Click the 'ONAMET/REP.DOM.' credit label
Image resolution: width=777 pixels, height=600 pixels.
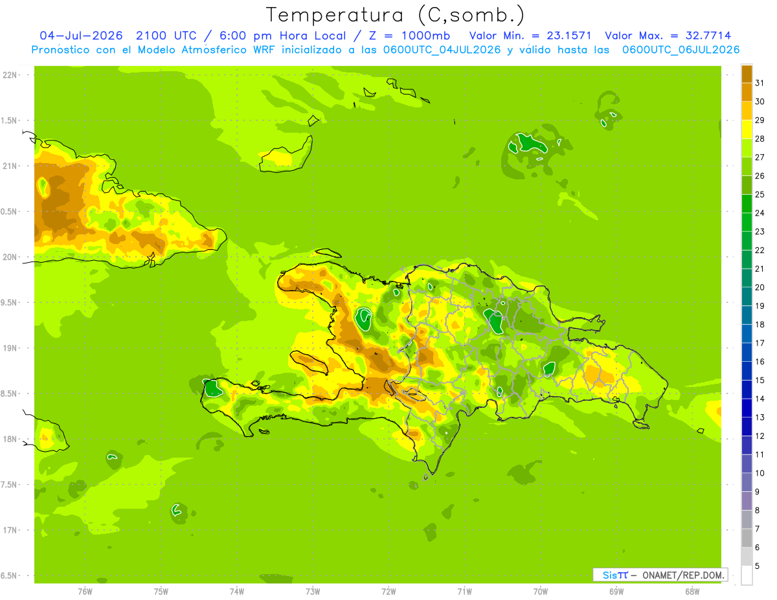tap(684, 575)
